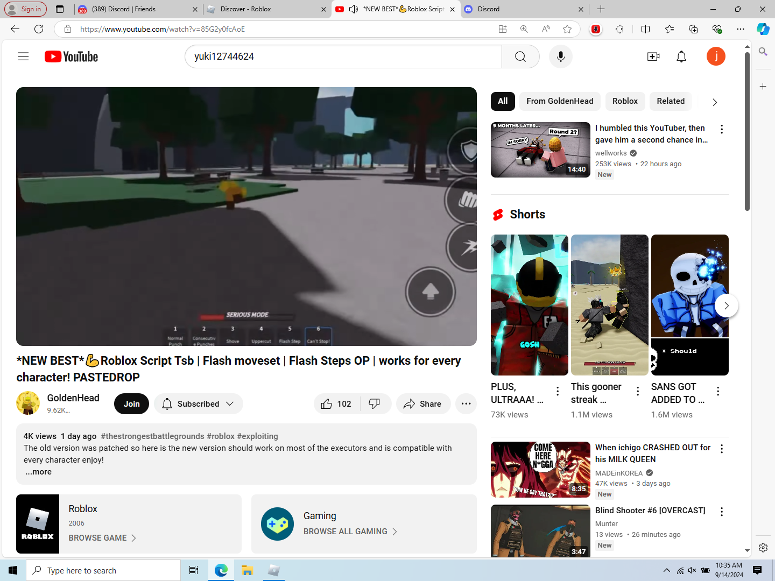
Task: Open the Sans short thumbnail
Action: tap(690, 305)
